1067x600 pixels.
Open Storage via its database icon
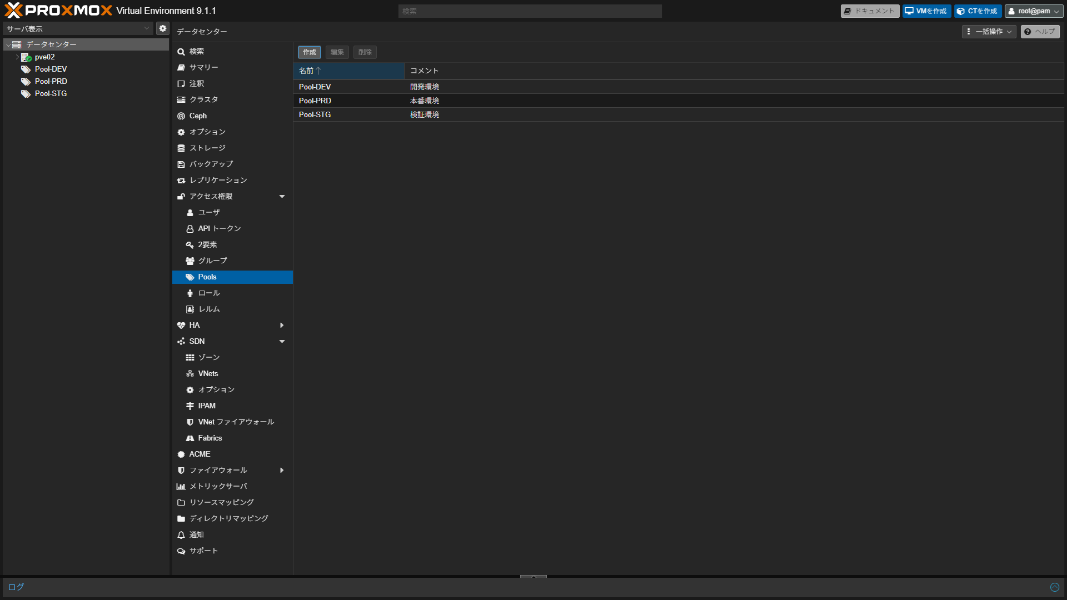(181, 148)
